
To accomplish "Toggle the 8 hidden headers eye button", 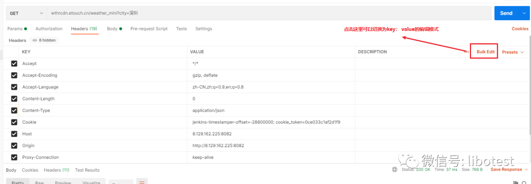I will 44,40.
